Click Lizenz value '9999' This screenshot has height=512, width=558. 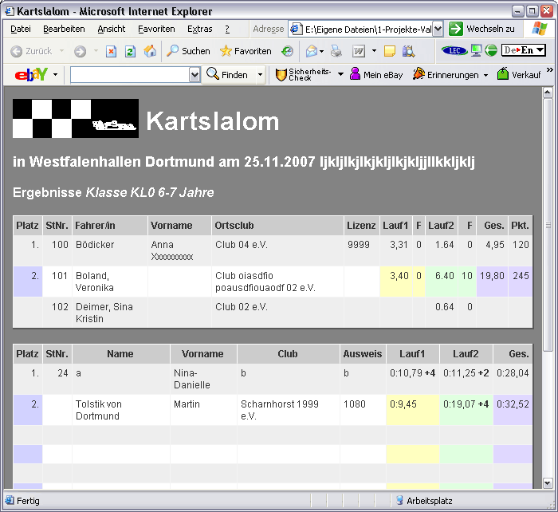point(359,245)
